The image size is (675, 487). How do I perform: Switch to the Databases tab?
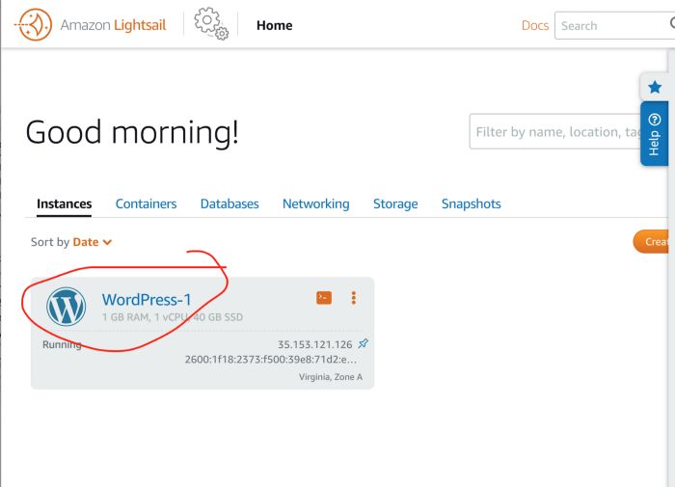[229, 203]
